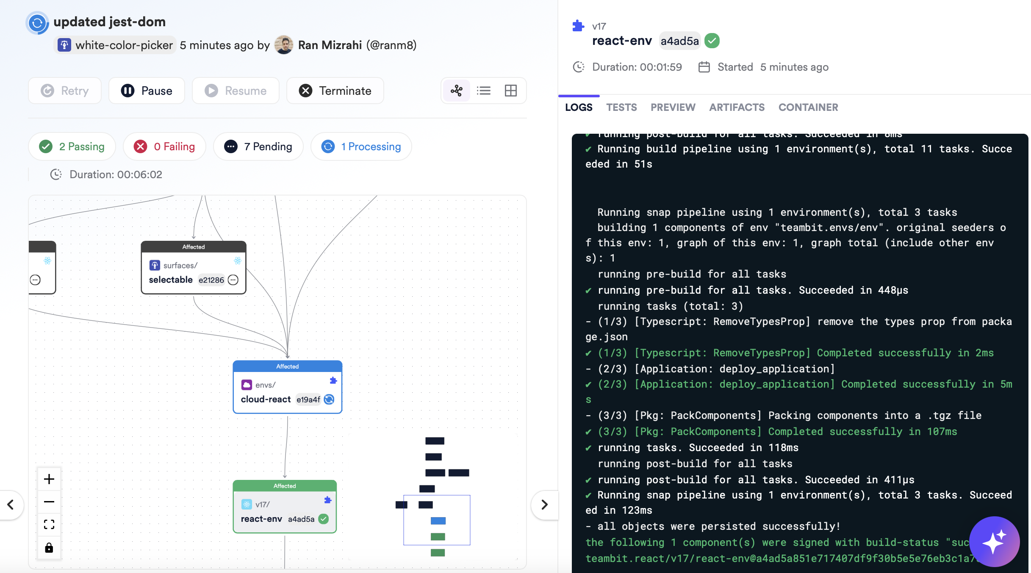This screenshot has height=573, width=1031.
Task: Click the react-env puzzle icon in header
Action: click(578, 26)
